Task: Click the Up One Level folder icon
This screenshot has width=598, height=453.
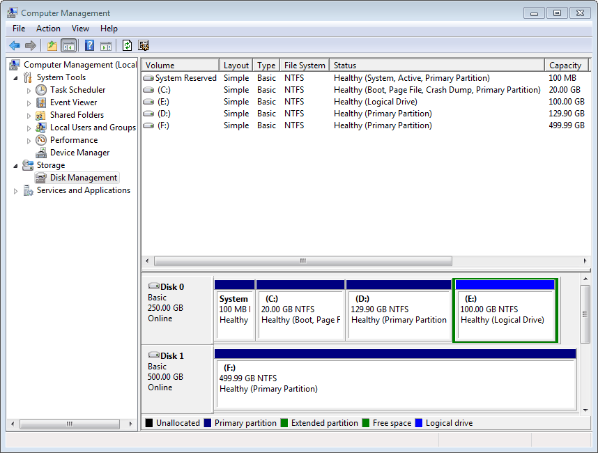Action: coord(52,45)
